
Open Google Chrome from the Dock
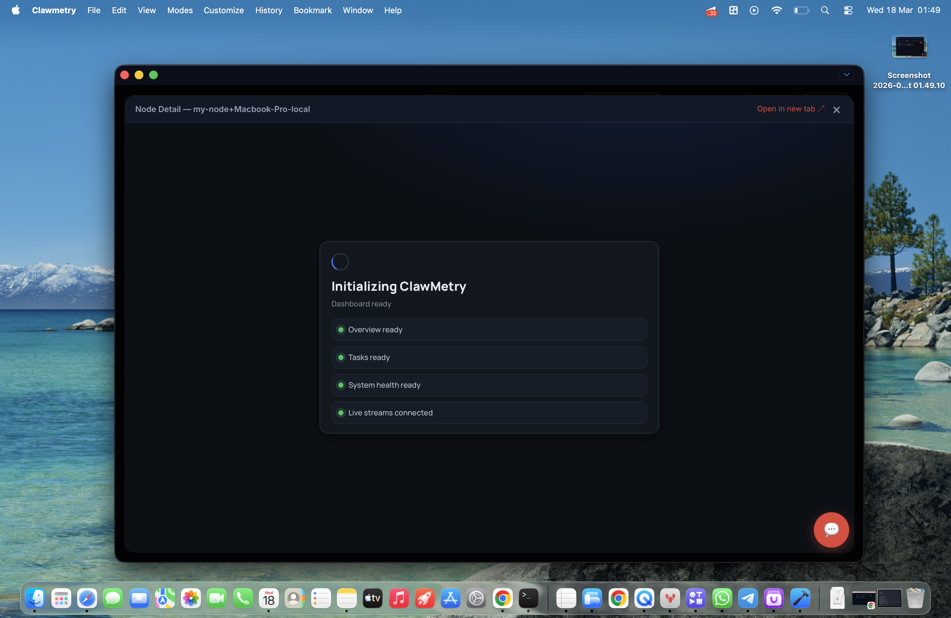pyautogui.click(x=503, y=598)
